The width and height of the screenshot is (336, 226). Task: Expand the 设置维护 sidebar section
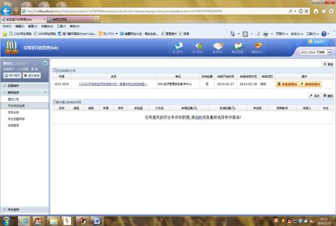25,85
